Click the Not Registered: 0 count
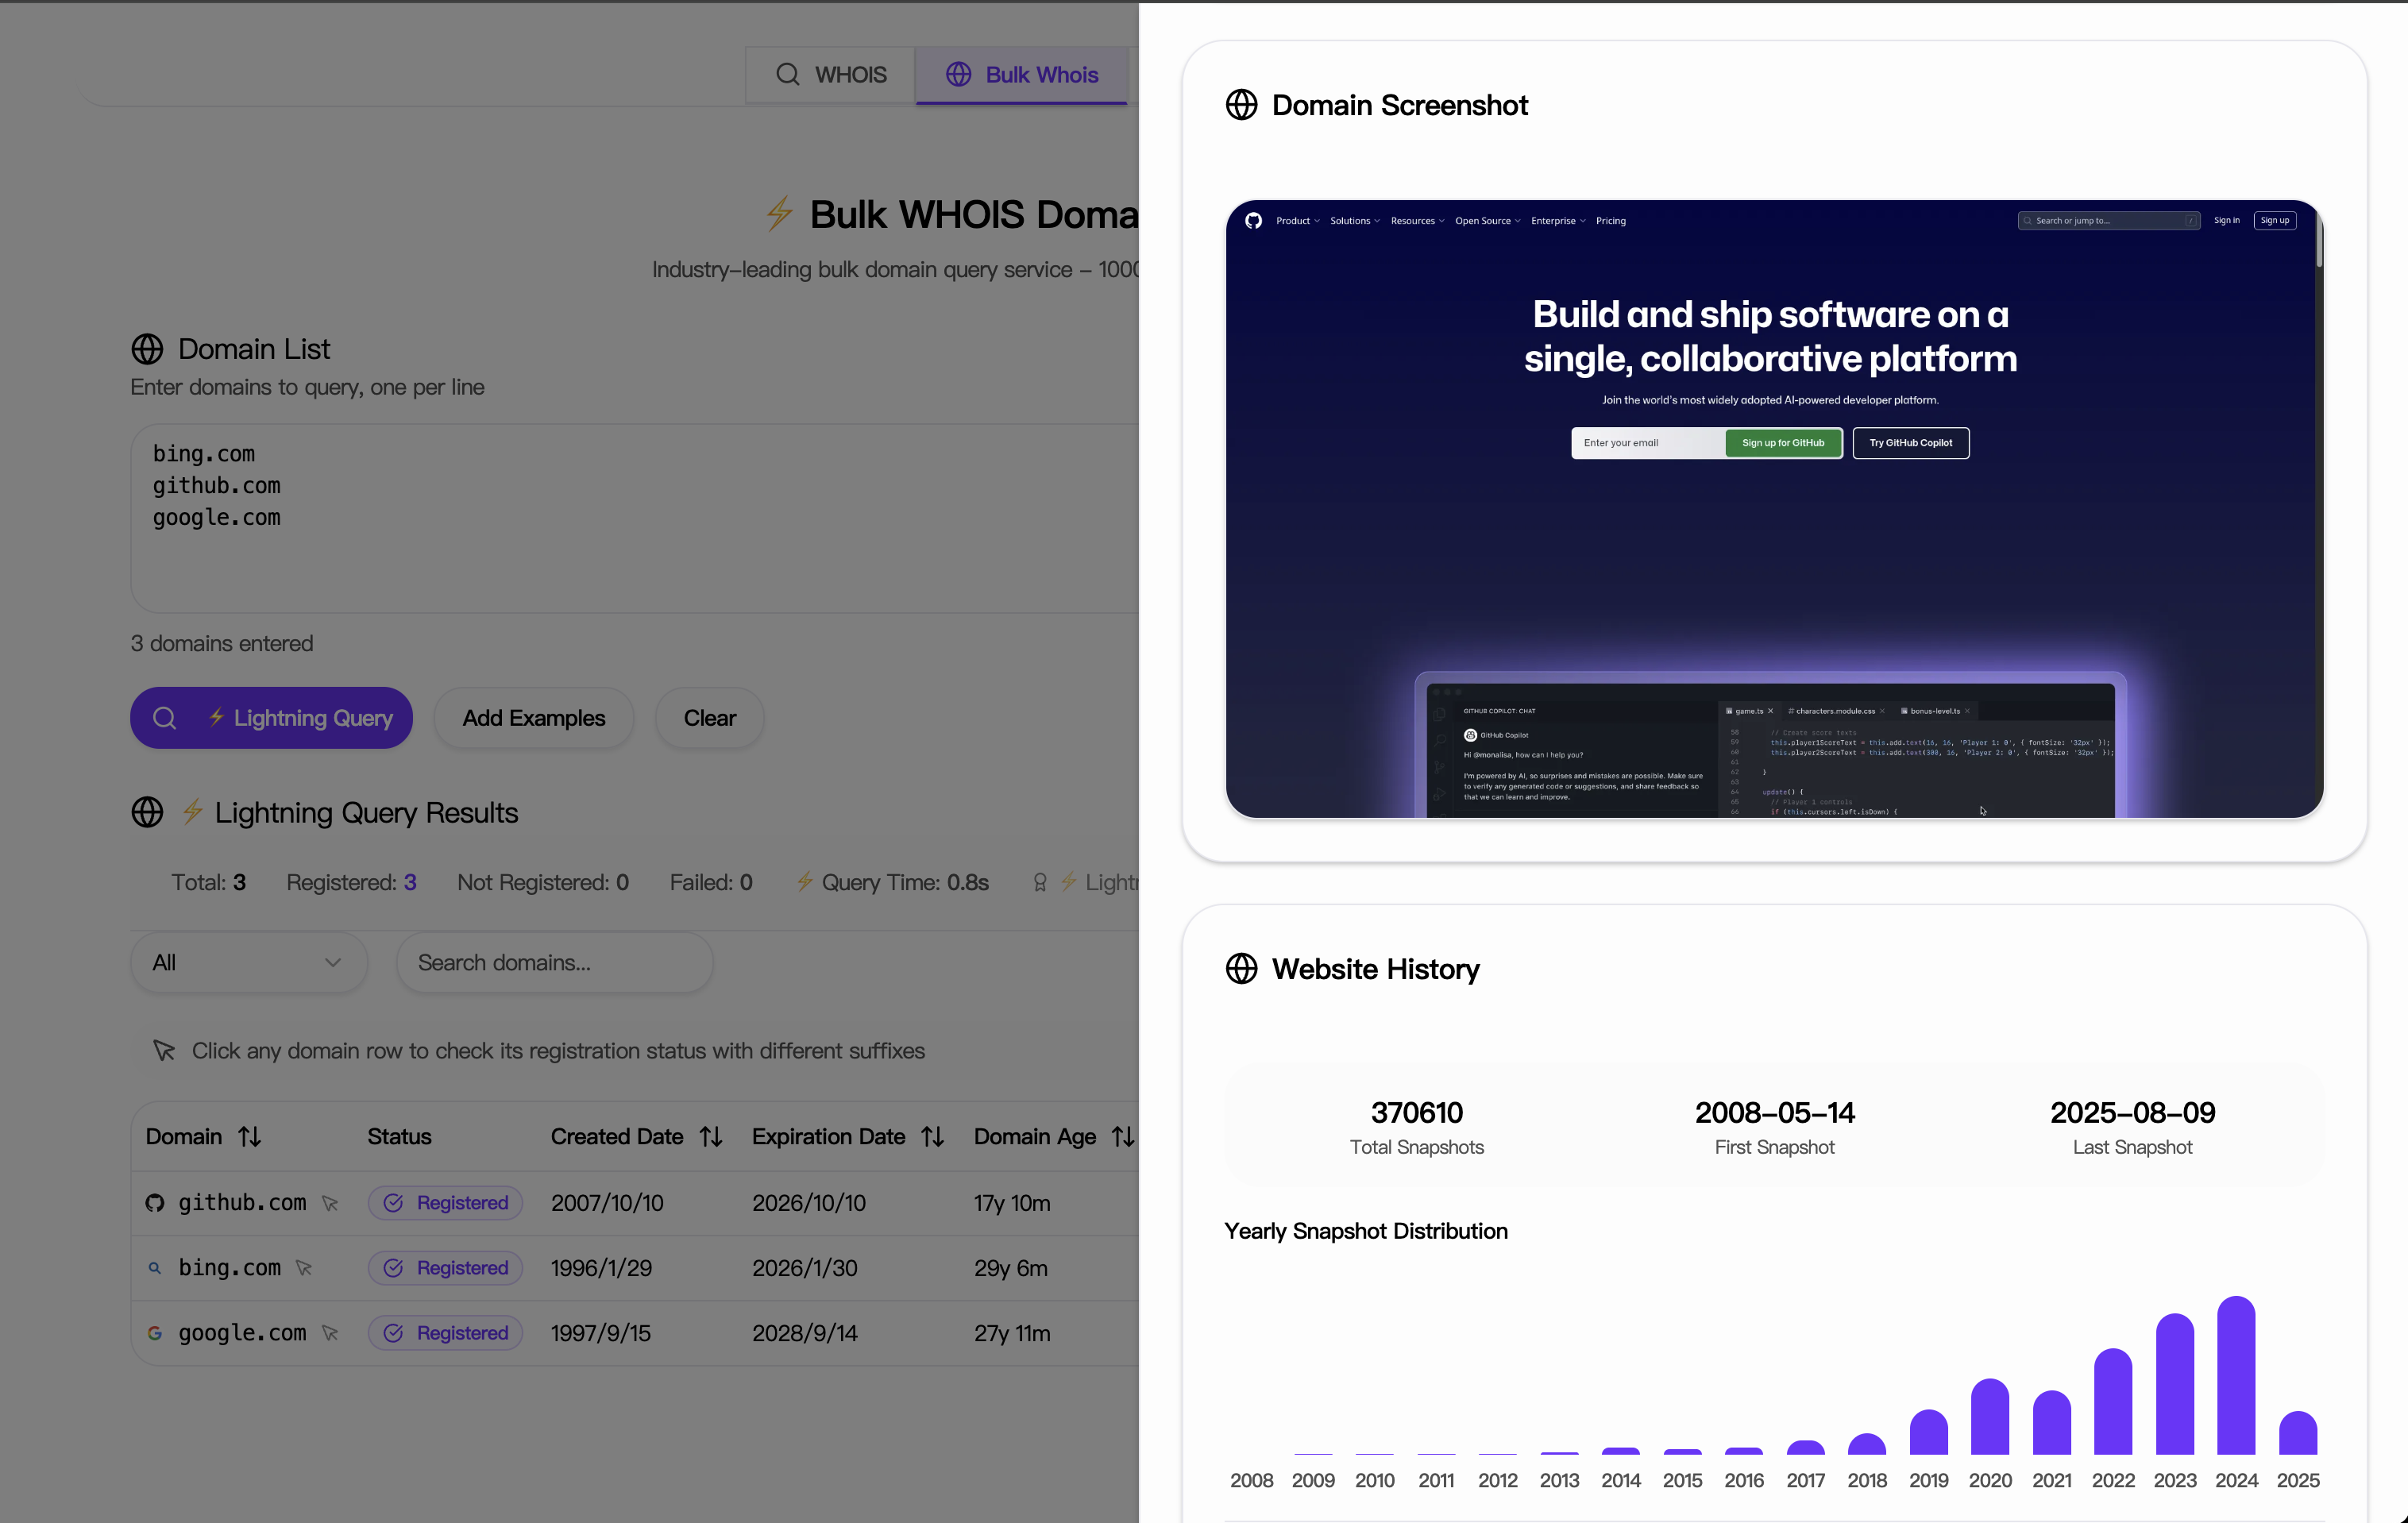 (x=543, y=882)
